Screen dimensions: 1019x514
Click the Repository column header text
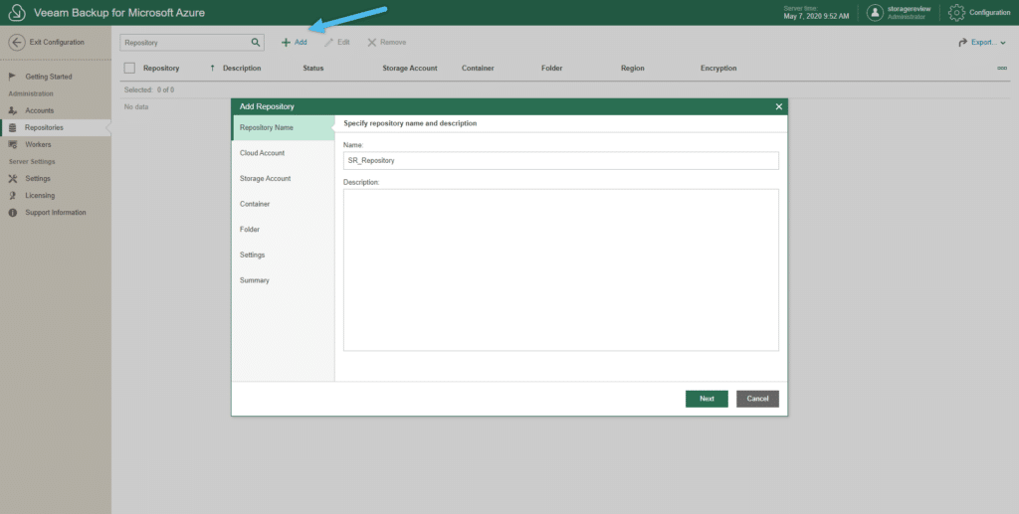click(161, 69)
